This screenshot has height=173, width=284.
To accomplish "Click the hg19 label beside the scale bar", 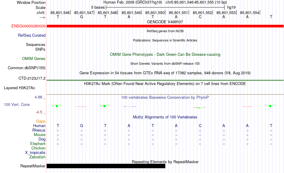I will 231,7.
